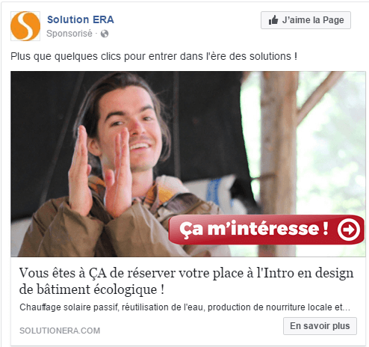Visit the SOLUTIONERA.COM domain link
The image size is (369, 347).
(x=60, y=331)
